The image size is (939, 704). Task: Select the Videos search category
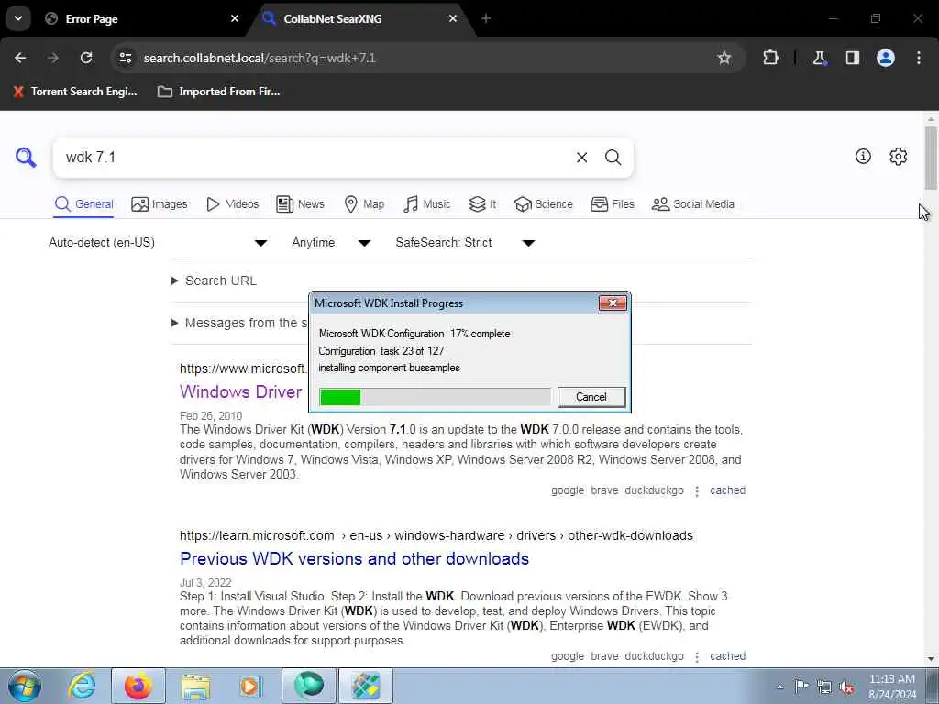(x=232, y=204)
